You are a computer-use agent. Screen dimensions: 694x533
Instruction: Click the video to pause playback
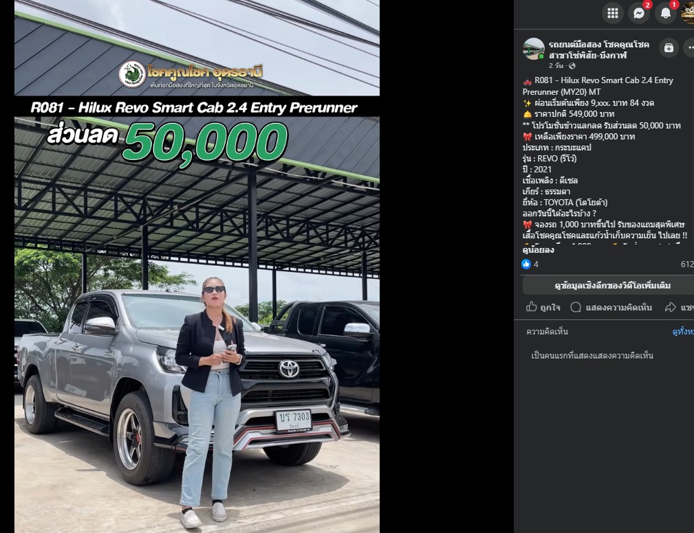tap(197, 266)
